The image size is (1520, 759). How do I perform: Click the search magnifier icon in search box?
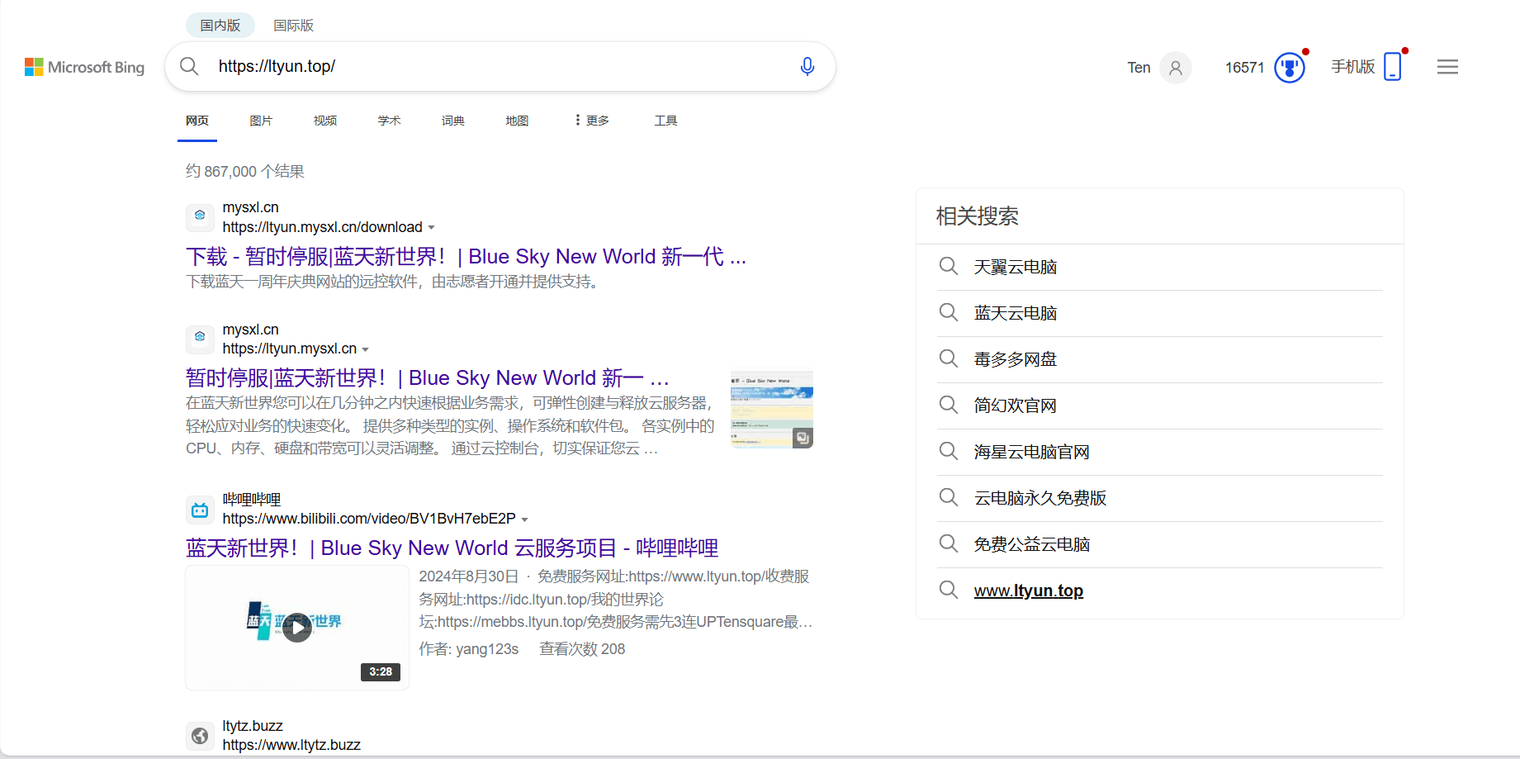click(189, 66)
